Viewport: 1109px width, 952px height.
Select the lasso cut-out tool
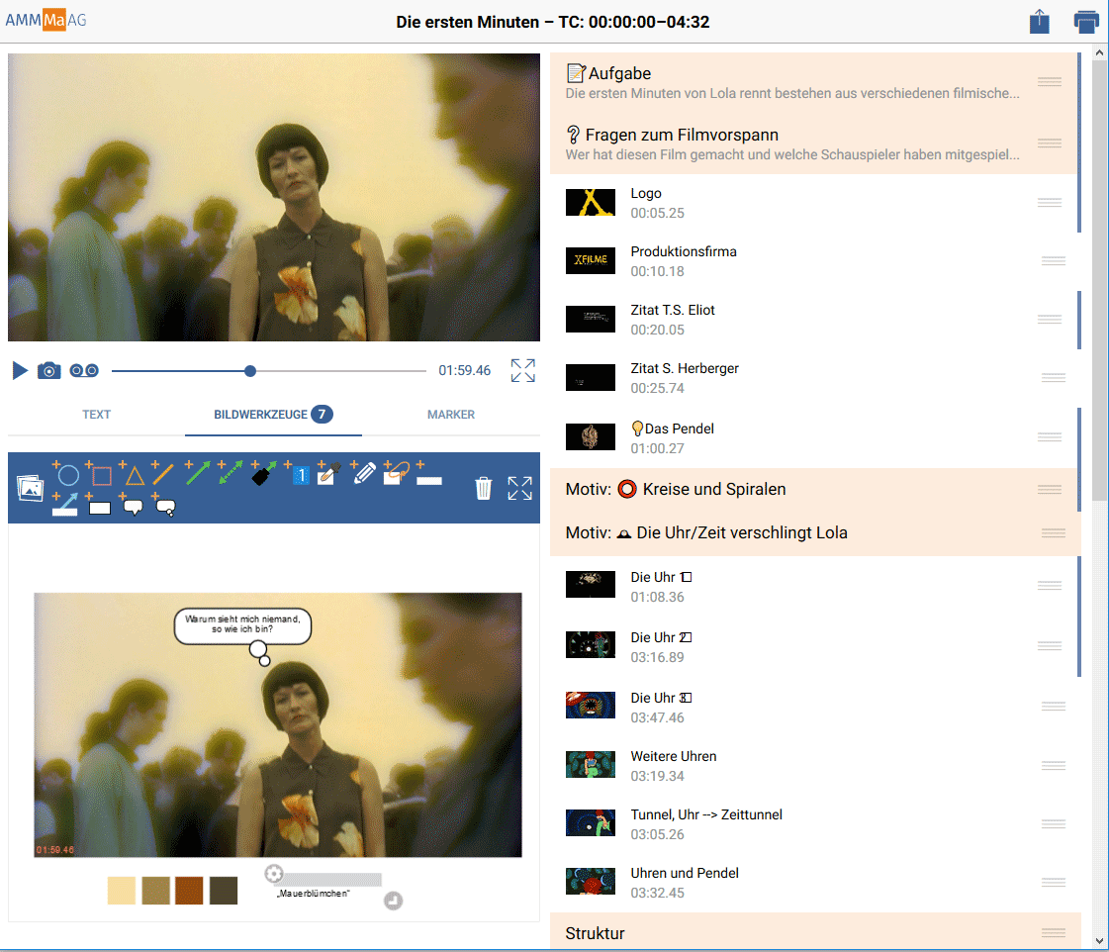point(396,472)
